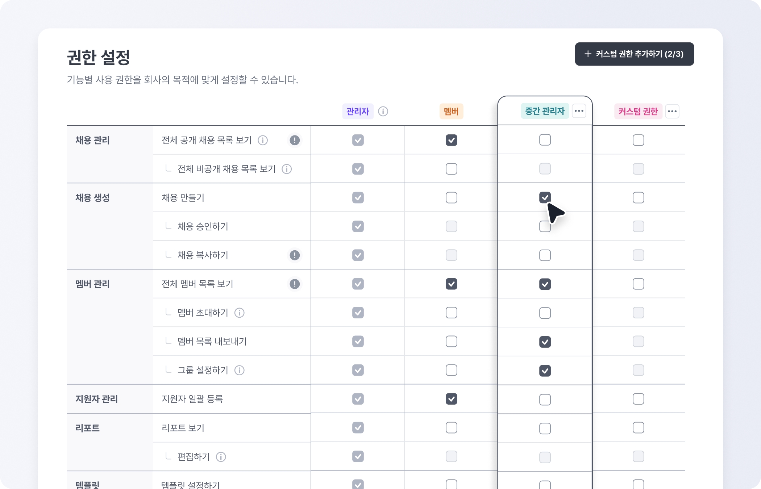
Task: Check 멤버 checkbox for 리포트 보기
Action: click(451, 428)
